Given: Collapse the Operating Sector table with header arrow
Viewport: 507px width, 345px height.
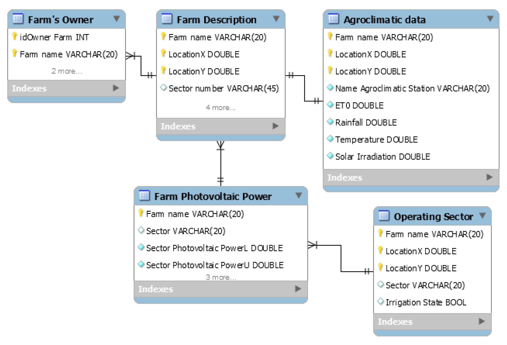Looking at the screenshot, I should [x=483, y=216].
